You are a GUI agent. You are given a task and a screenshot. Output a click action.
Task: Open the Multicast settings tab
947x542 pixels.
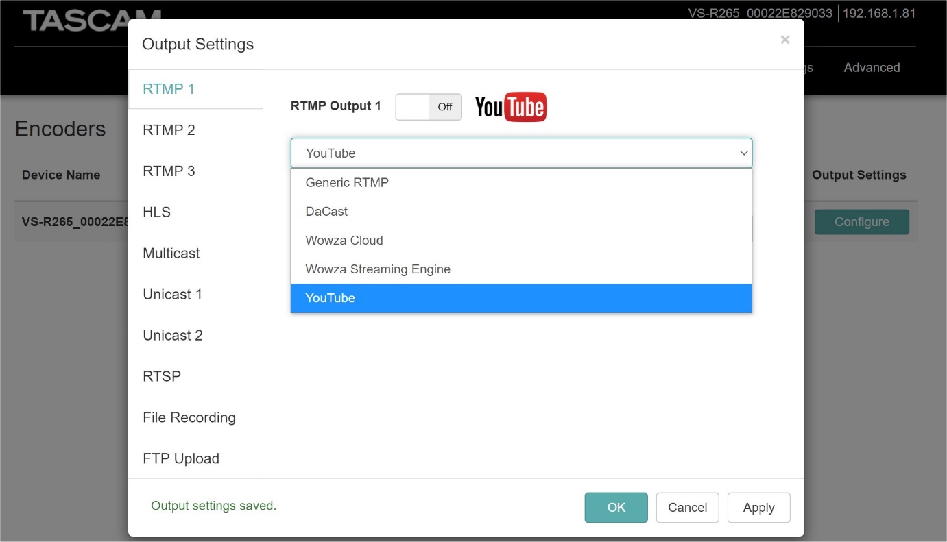coord(171,254)
